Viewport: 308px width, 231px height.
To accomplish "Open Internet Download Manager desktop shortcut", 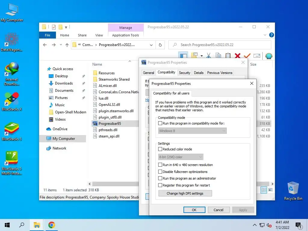I will pyautogui.click(x=12, y=74).
